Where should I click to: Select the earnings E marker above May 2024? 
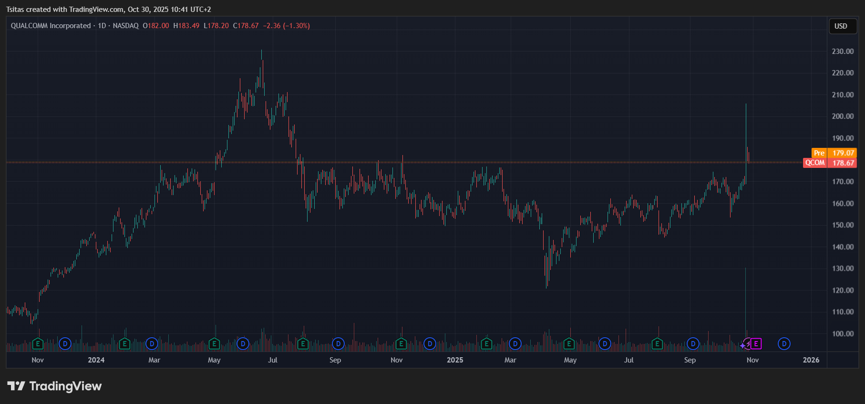(x=214, y=343)
